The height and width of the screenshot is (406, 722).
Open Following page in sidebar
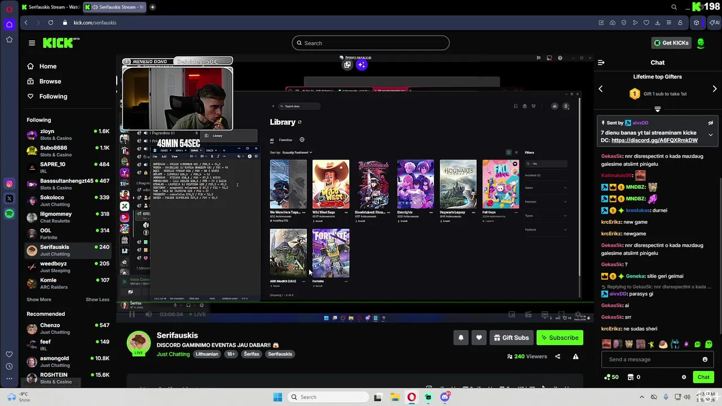pos(47,96)
